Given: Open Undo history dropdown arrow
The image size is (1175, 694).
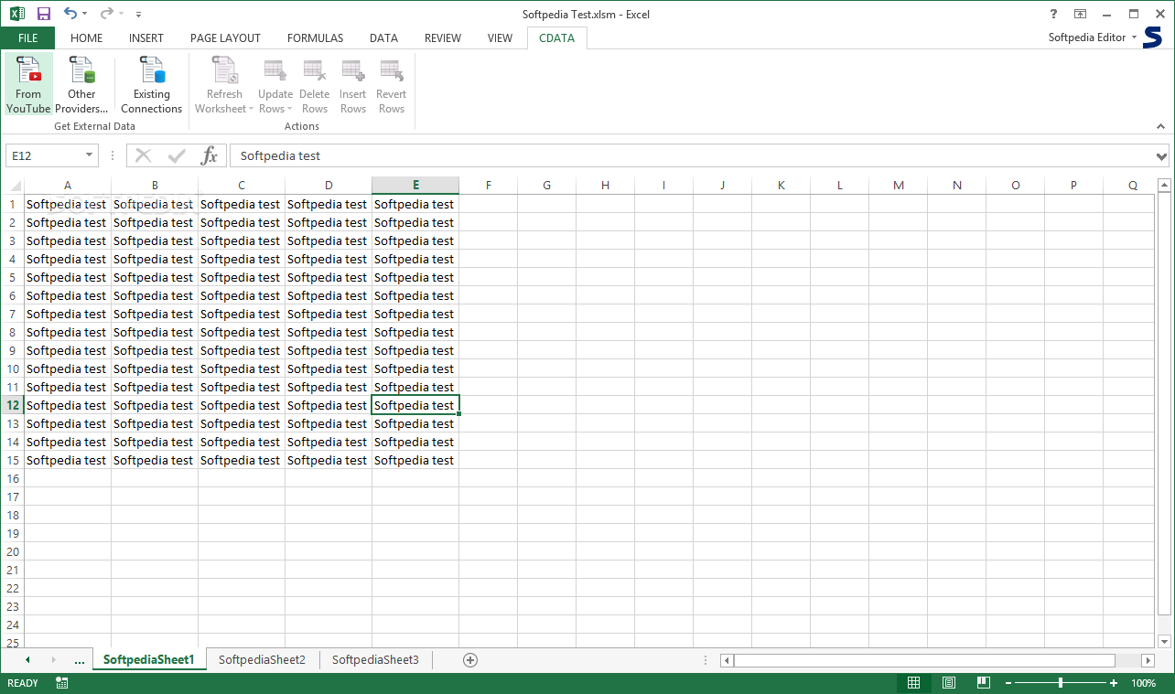Looking at the screenshot, I should click(85, 14).
